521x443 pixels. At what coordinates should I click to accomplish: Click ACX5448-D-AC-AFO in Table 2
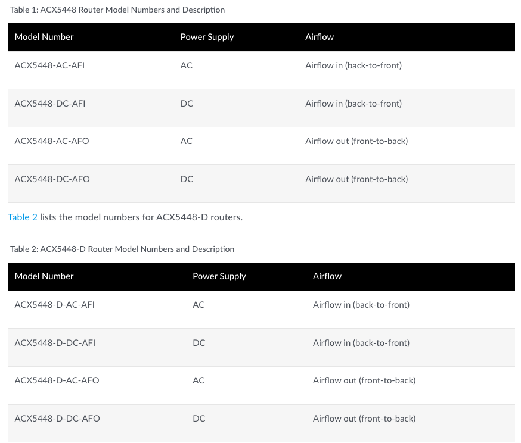(x=57, y=380)
